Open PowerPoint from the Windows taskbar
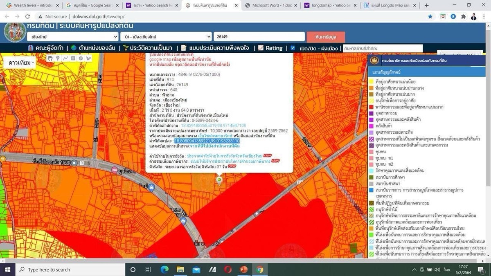The image size is (491, 276). (x=244, y=269)
